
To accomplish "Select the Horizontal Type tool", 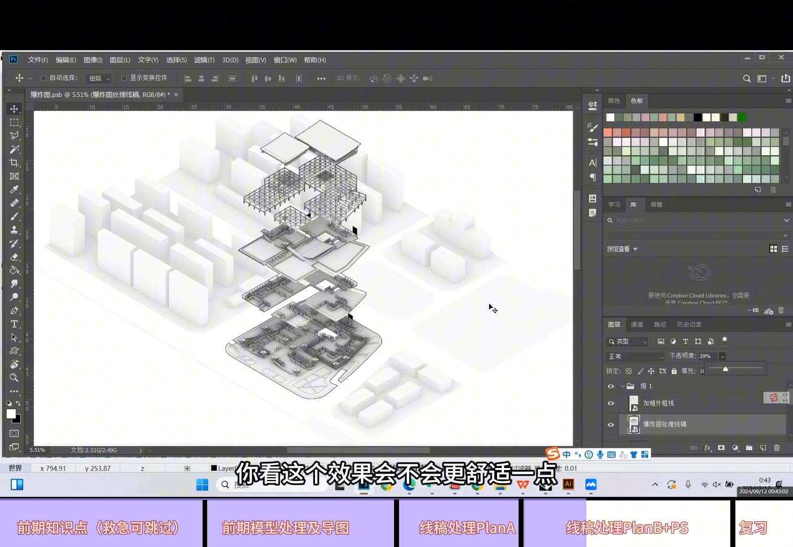I will [14, 324].
